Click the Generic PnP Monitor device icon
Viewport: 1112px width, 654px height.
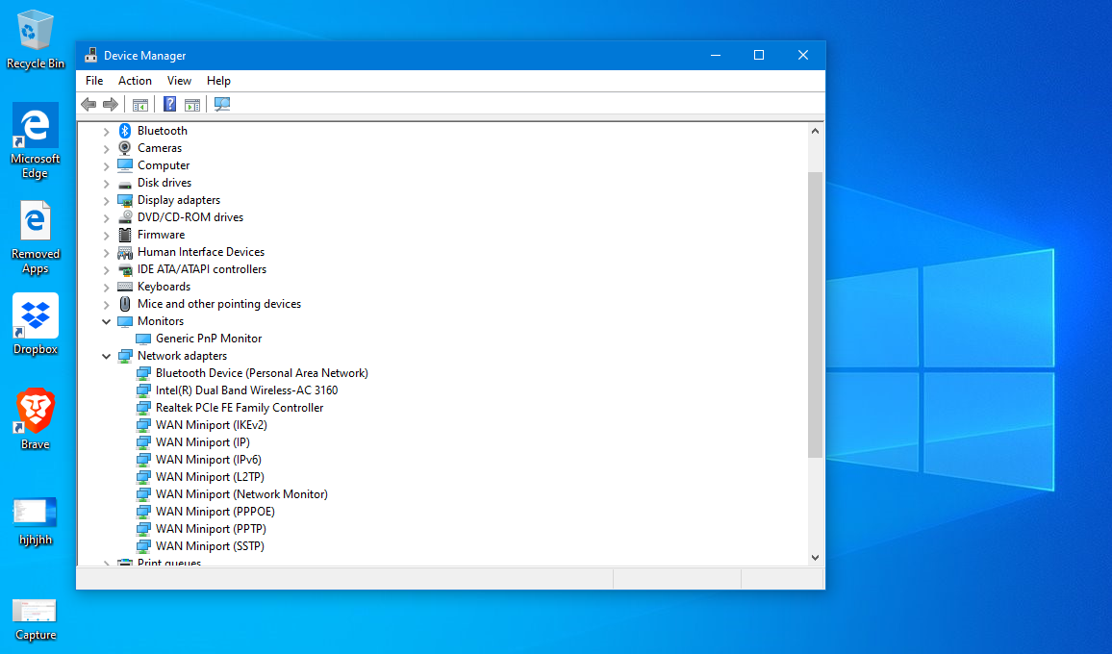pyautogui.click(x=143, y=339)
